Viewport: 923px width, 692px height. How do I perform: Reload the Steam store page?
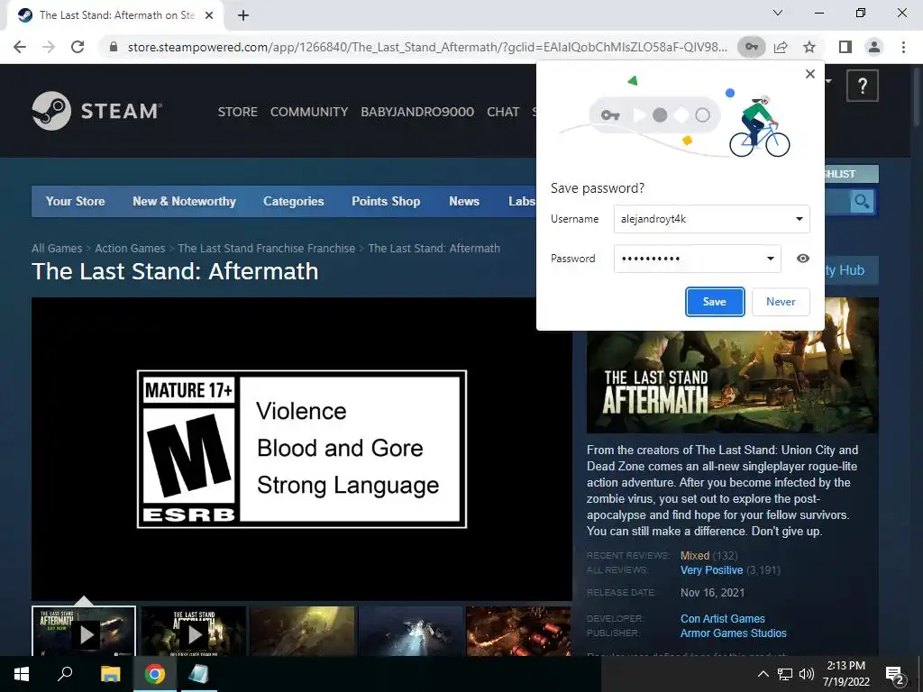pyautogui.click(x=78, y=47)
